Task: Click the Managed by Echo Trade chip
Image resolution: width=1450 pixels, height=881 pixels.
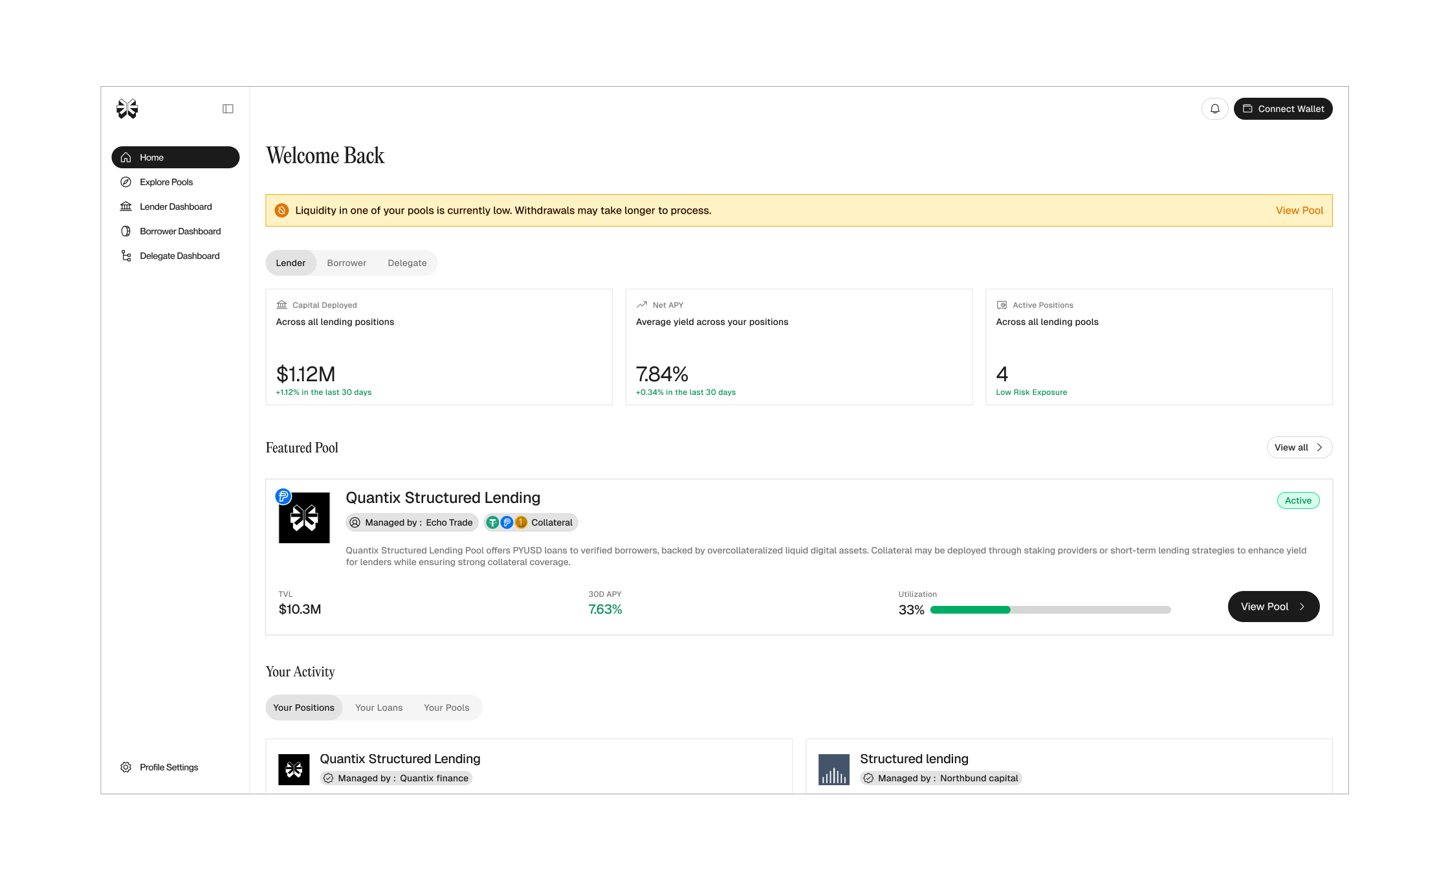Action: (x=412, y=522)
